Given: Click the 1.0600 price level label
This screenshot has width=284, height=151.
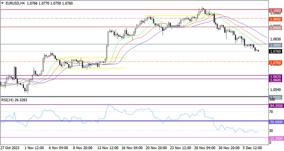Looking at the screenshot, I should coord(276,80).
